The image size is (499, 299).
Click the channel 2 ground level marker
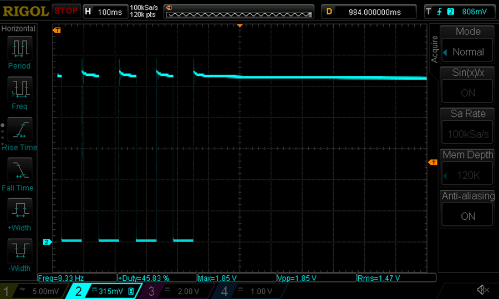(47, 242)
